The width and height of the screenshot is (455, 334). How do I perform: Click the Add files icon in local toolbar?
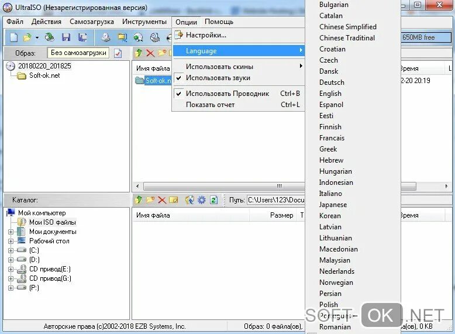pyautogui.click(x=189, y=199)
